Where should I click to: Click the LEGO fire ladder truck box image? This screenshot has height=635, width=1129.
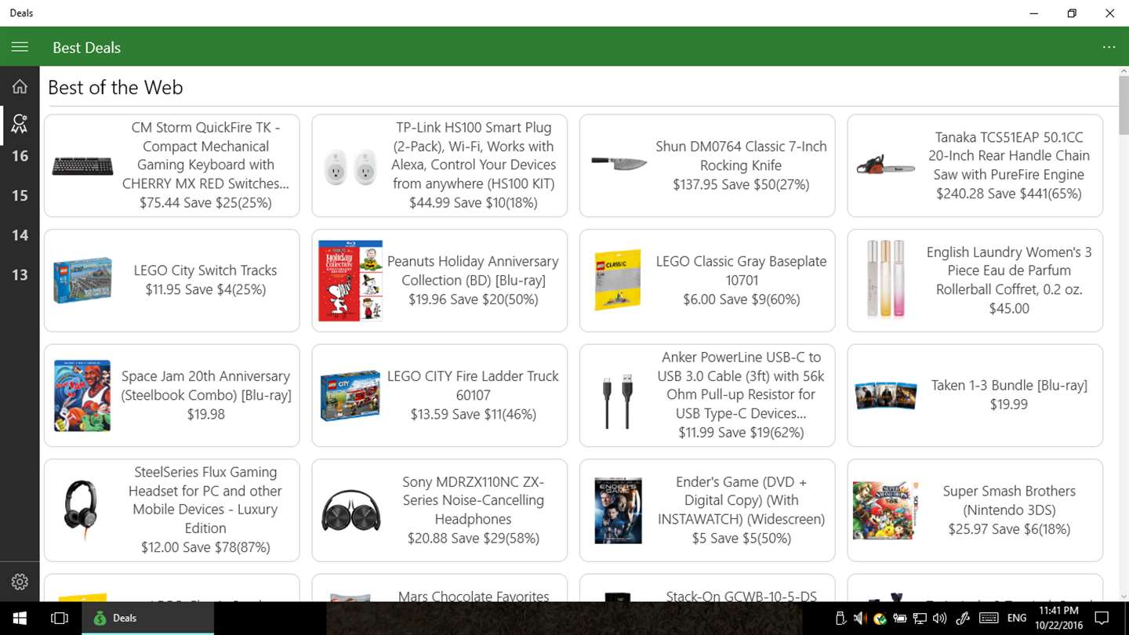point(350,395)
